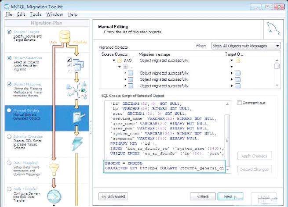Open the Help menu
This screenshot has width=288, height=207.
73,14
